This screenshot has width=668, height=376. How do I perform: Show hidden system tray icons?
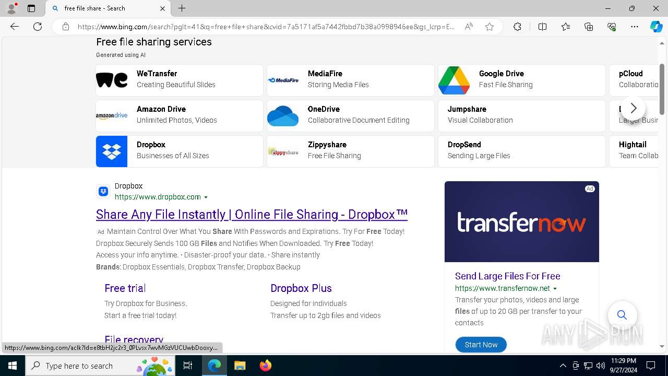563,366
